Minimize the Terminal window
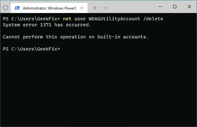Image resolution: width=197 pixels, height=127 pixels. pyautogui.click(x=160, y=7)
